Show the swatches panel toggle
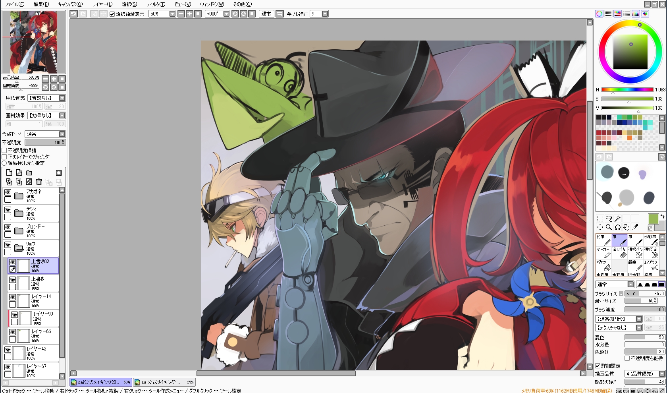This screenshot has height=393, width=667. pyautogui.click(x=636, y=14)
